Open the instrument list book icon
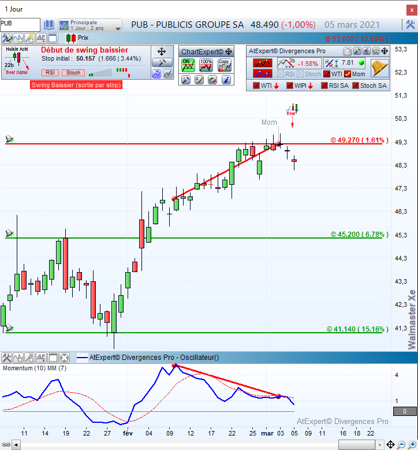The height and width of the screenshot is (450, 418). [x=48, y=25]
